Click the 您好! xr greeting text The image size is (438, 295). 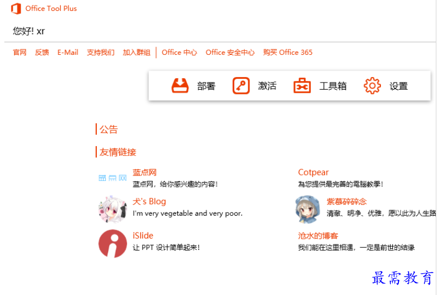pos(29,31)
